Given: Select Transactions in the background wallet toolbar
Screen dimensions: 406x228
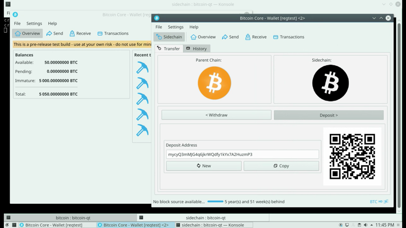Looking at the screenshot, I should 113,33.
